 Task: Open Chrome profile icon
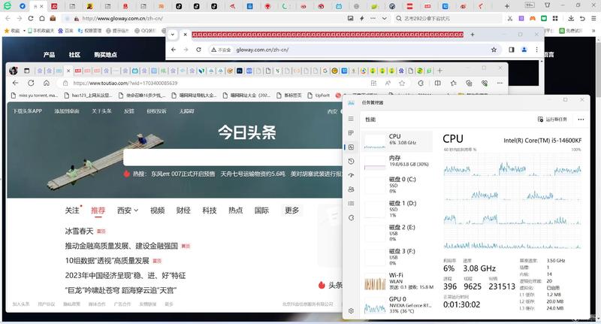point(524,50)
